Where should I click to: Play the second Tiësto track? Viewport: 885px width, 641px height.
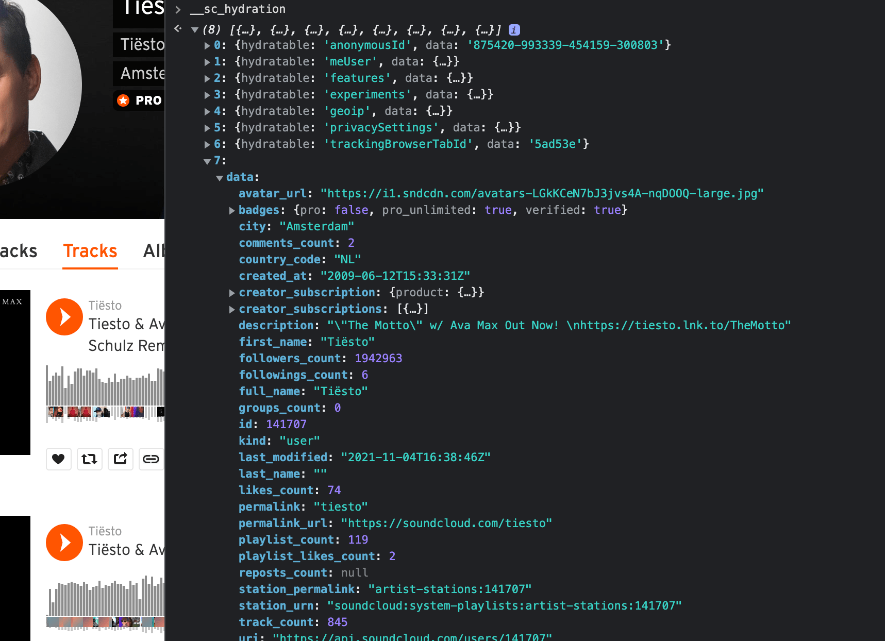pyautogui.click(x=64, y=542)
